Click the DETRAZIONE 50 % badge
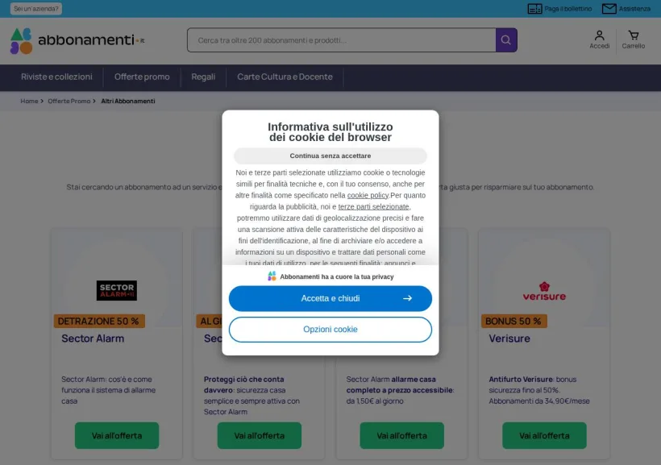This screenshot has width=661, height=465. [x=99, y=322]
